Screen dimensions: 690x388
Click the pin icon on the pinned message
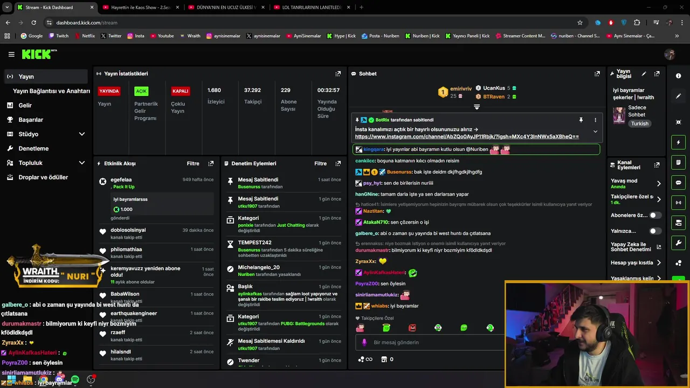pos(581,120)
